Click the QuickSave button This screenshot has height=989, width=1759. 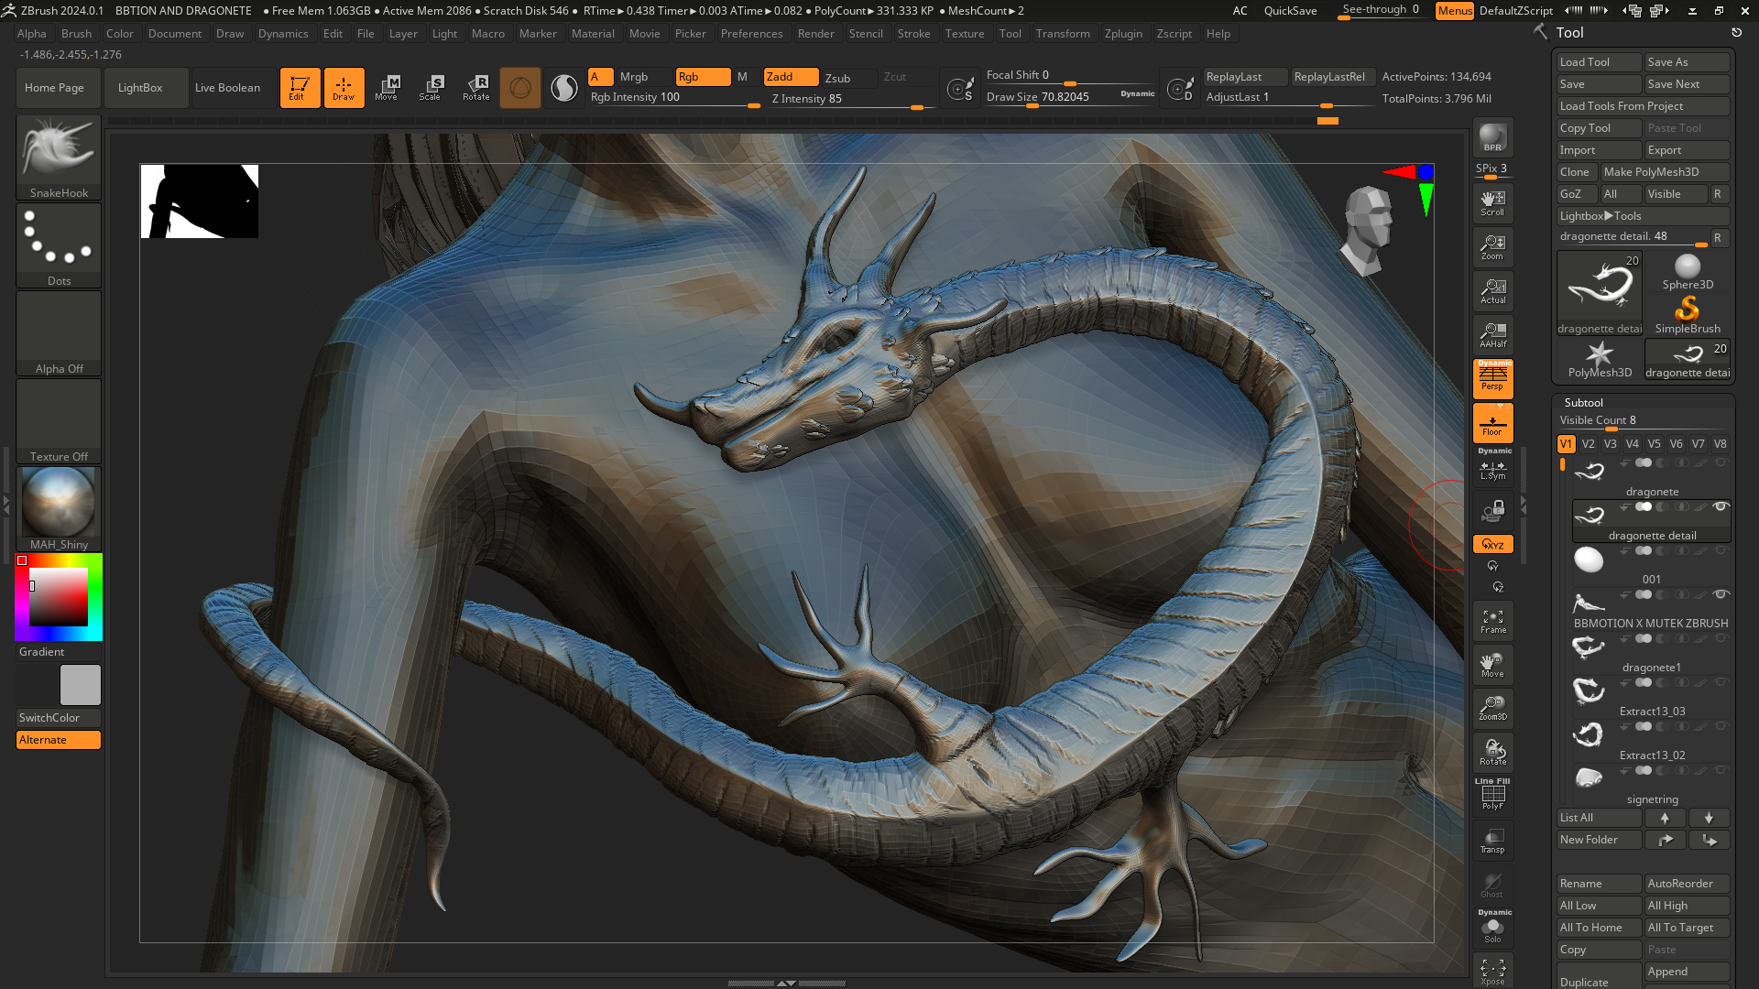[x=1290, y=11]
